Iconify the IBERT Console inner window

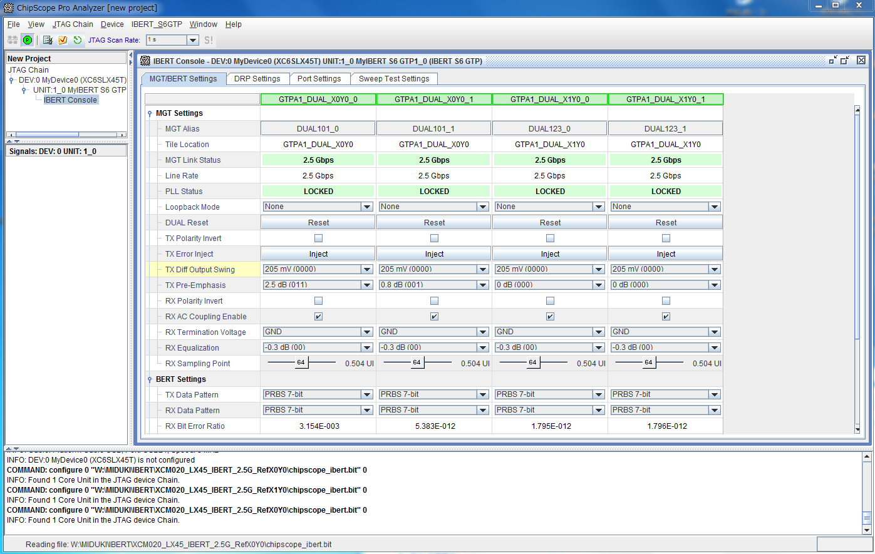pos(832,60)
